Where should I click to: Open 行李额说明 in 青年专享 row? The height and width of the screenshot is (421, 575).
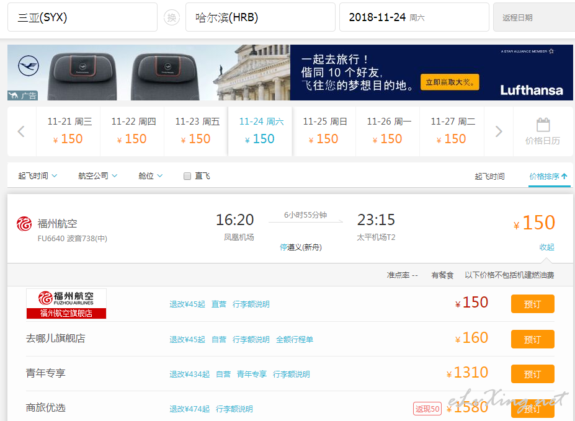pyautogui.click(x=291, y=374)
